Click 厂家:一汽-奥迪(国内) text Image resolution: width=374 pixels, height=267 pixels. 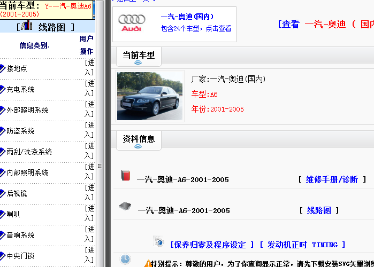click(x=228, y=79)
